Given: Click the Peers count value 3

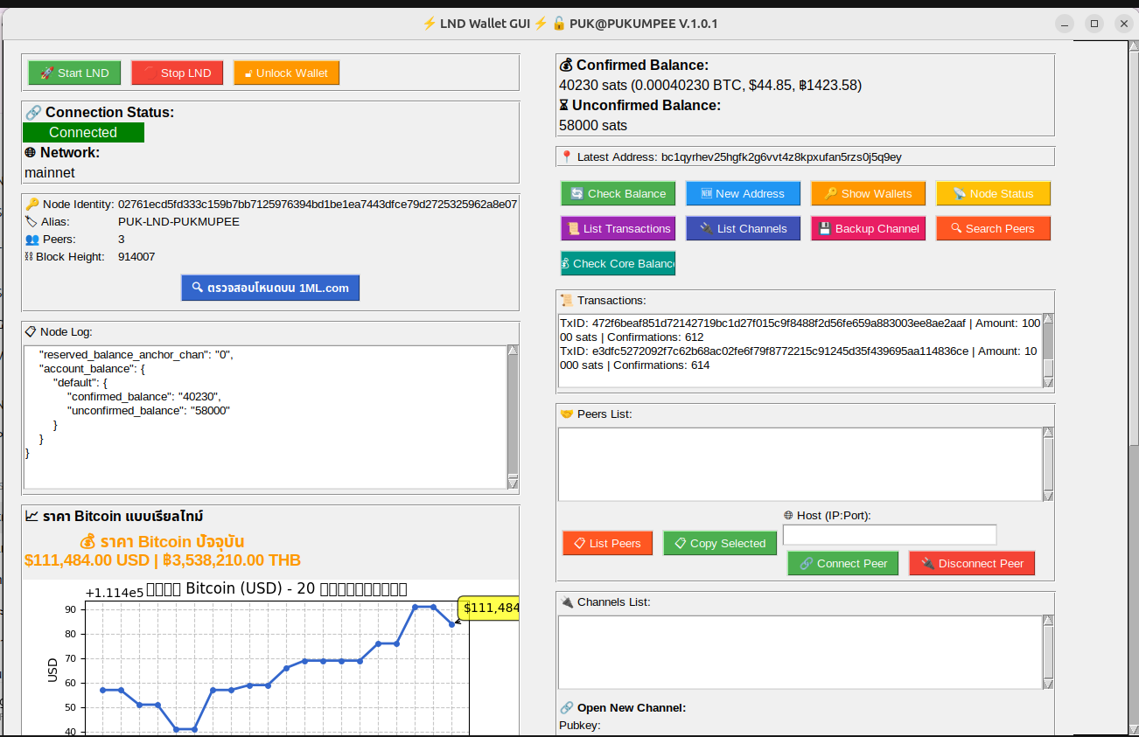Looking at the screenshot, I should (x=121, y=239).
